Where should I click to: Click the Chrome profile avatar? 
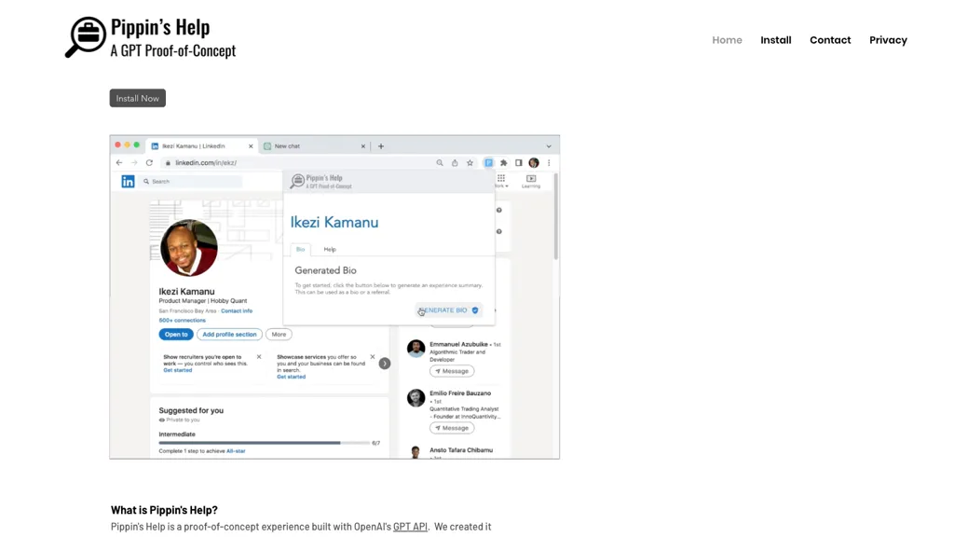coord(534,162)
